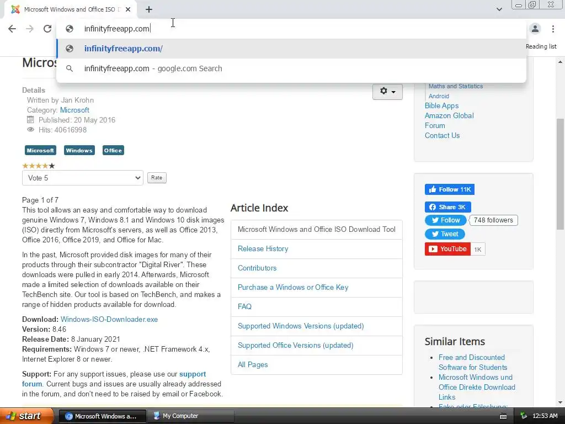The image size is (565, 424).
Task: Click the Facebook Share 3K button
Action: point(448,207)
